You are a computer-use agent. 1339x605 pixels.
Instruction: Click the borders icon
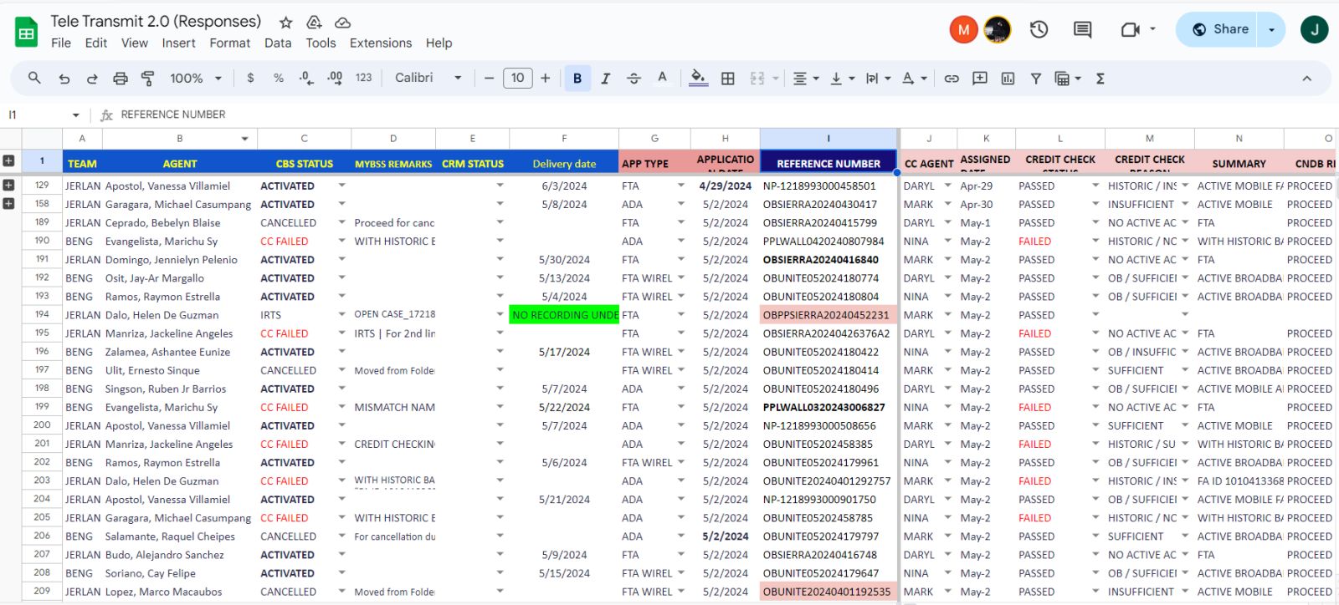coord(728,79)
